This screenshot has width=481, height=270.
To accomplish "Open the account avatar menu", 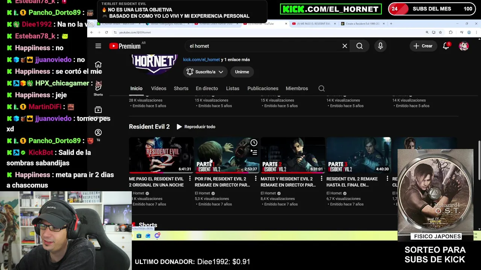I will click(x=464, y=46).
